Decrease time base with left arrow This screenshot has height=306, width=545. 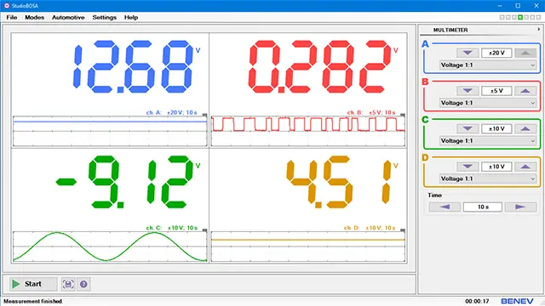click(x=445, y=207)
